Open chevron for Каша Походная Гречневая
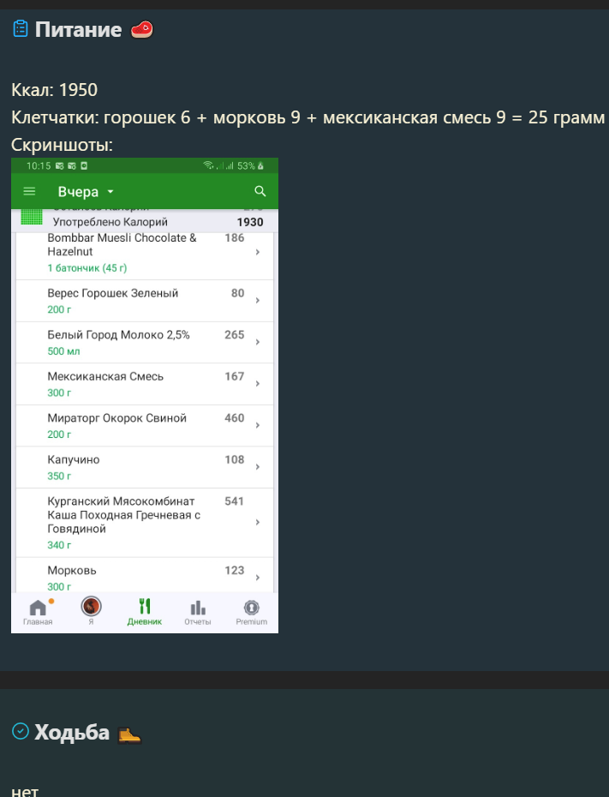The width and height of the screenshot is (609, 797). point(258,523)
